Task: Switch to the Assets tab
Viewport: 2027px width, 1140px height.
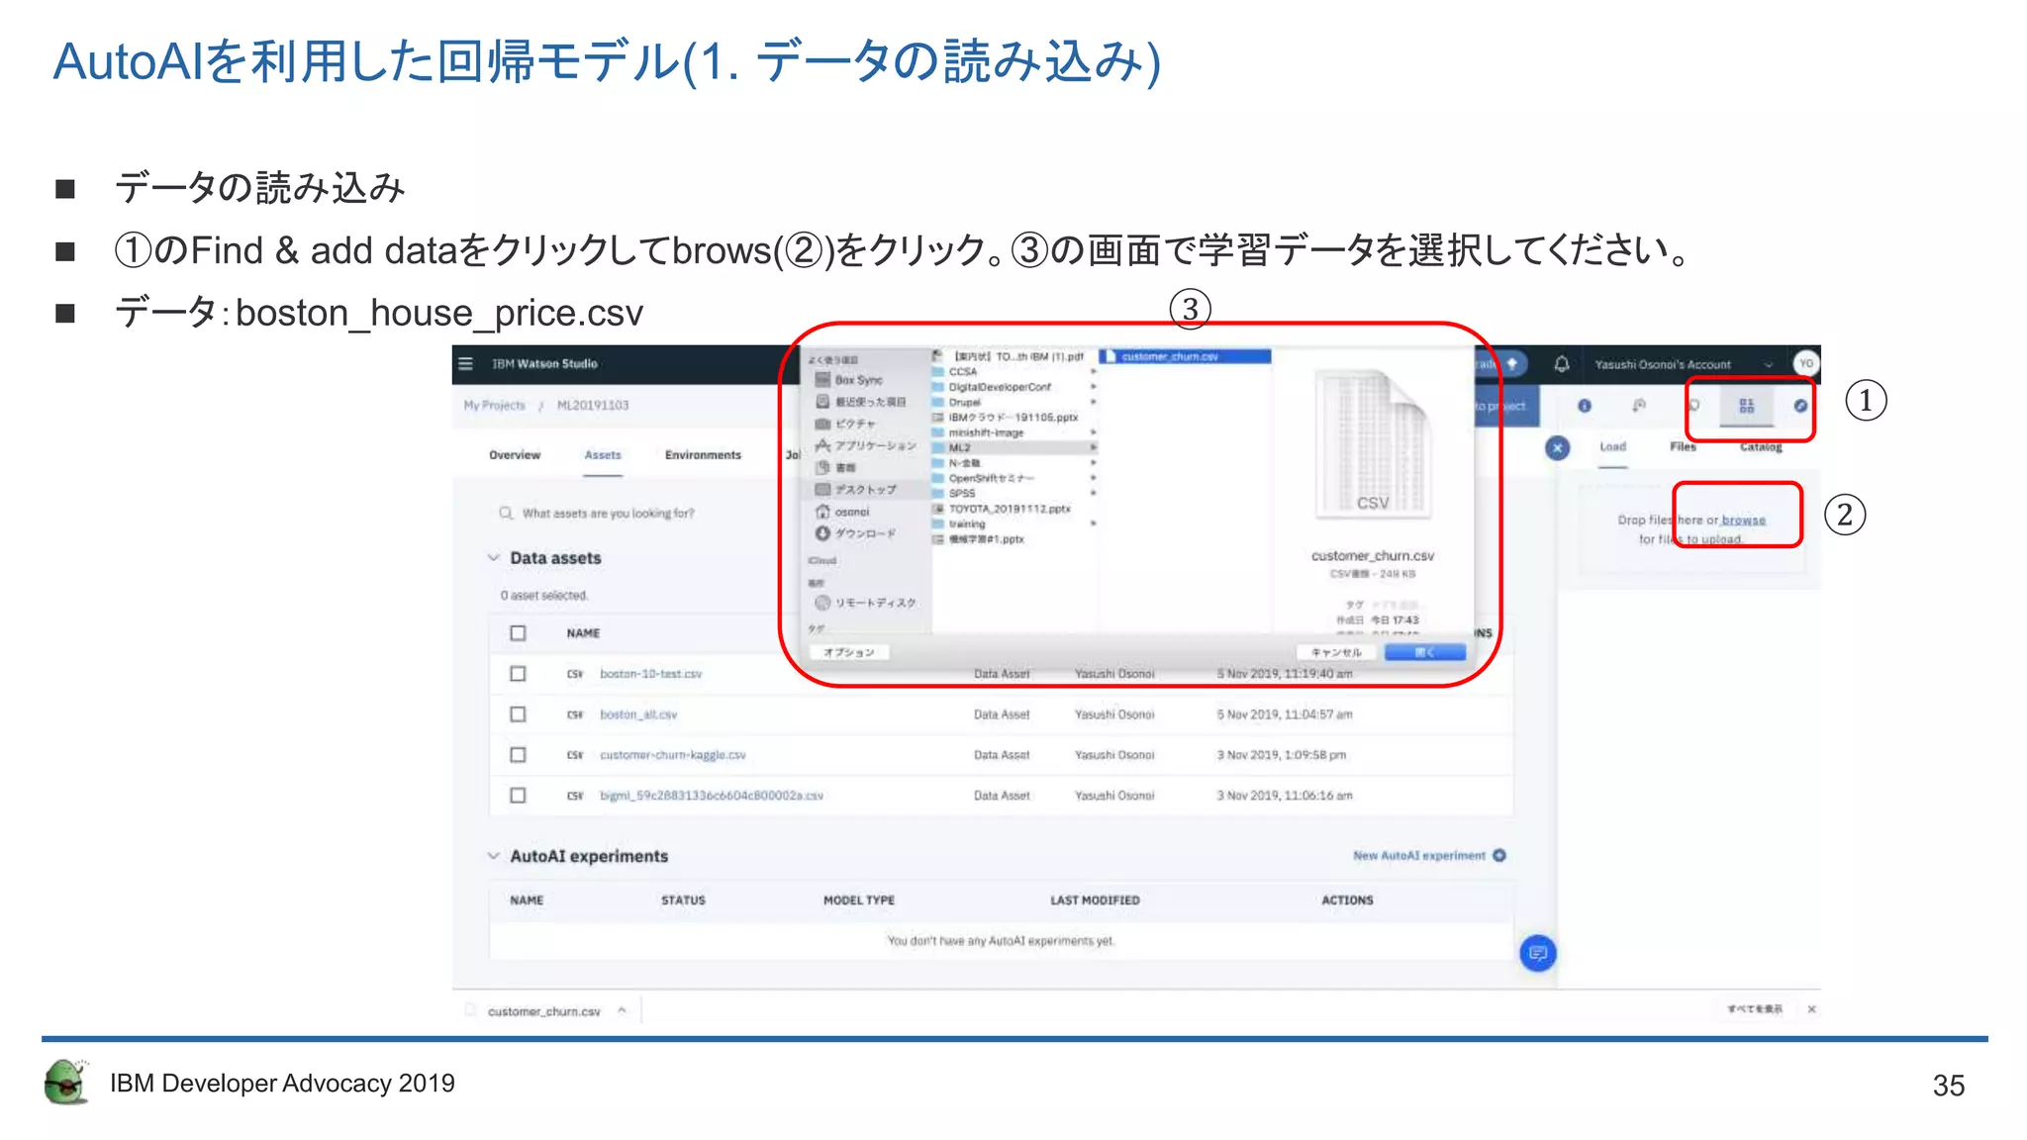Action: pyautogui.click(x=603, y=455)
